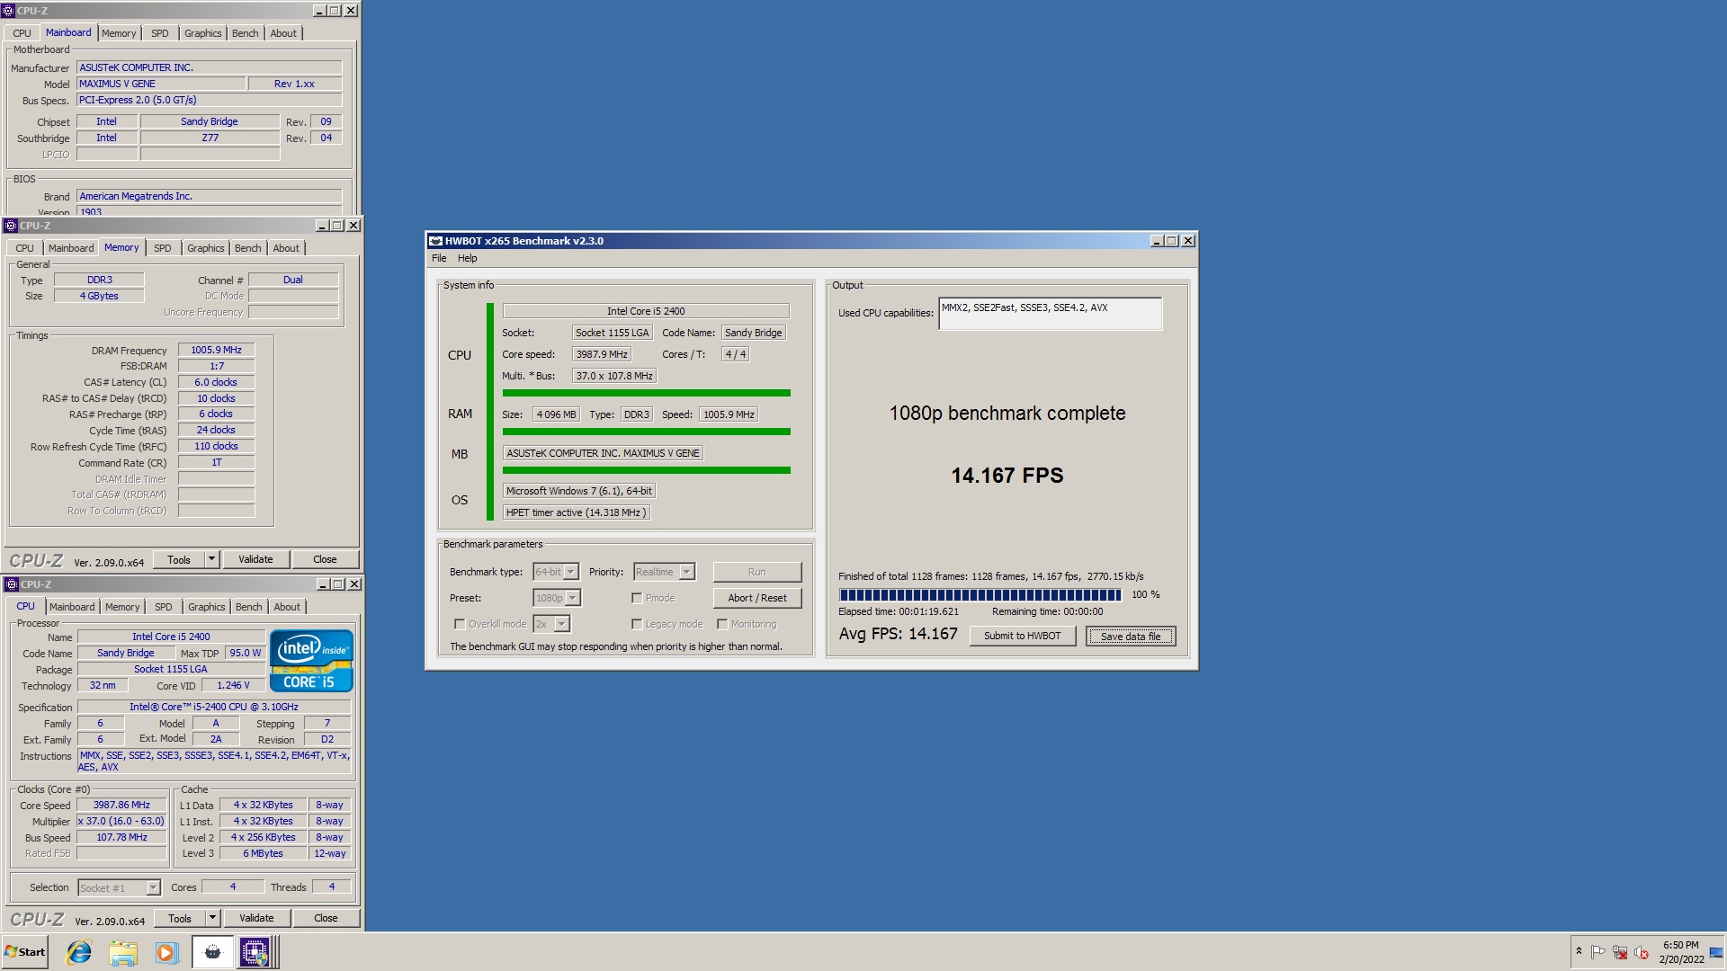The width and height of the screenshot is (1727, 971).
Task: Click the Intel Core i5 logo in CPU-Z
Action: click(311, 661)
